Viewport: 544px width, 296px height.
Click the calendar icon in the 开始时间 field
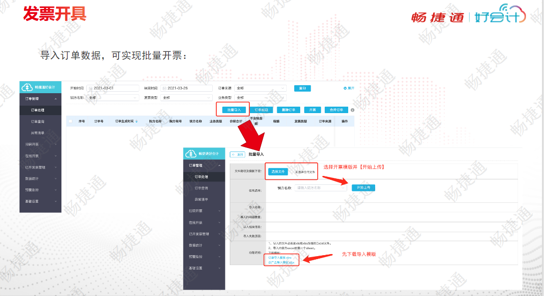coord(90,88)
